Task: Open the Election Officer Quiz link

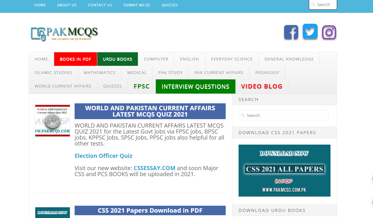Action: [104, 156]
